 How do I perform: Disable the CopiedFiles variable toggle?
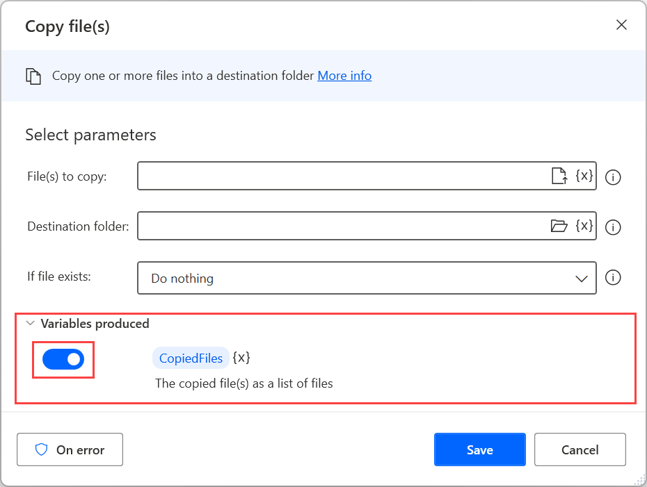coord(63,359)
